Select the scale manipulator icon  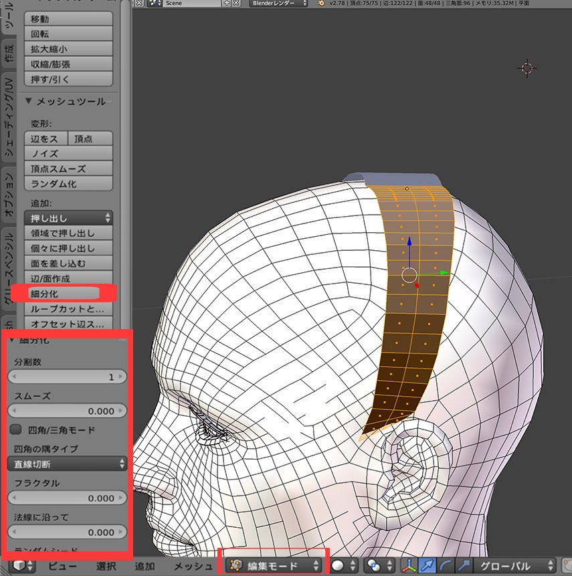click(x=463, y=565)
